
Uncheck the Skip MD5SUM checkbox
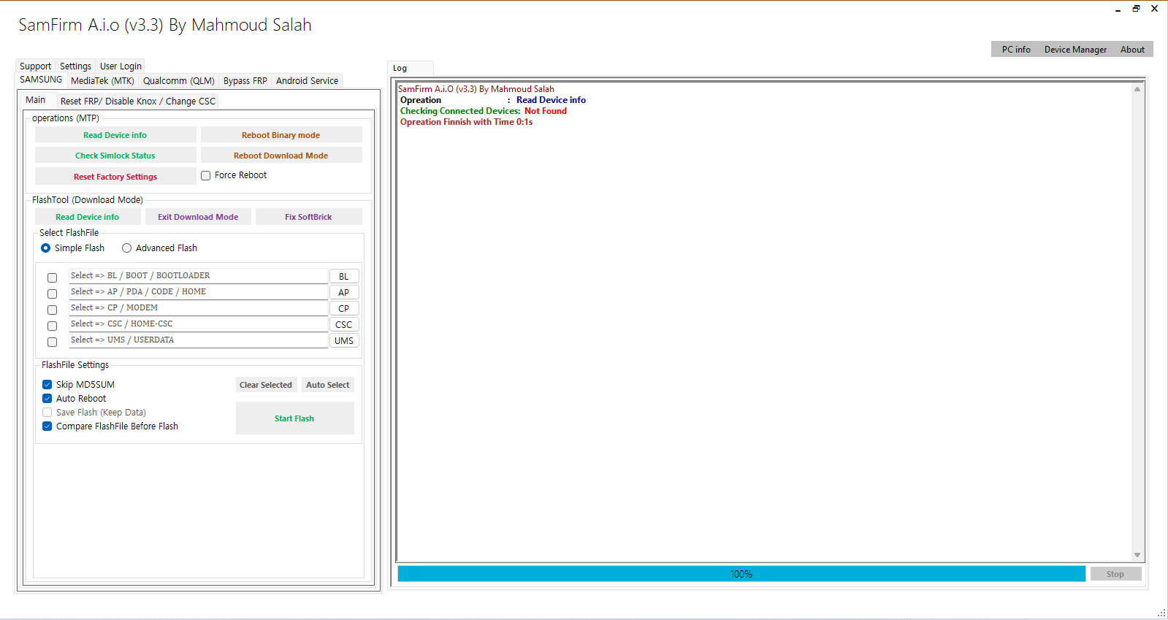pos(47,385)
